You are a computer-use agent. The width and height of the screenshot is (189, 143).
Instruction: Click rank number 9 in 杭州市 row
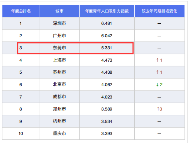pyautogui.click(x=21, y=121)
